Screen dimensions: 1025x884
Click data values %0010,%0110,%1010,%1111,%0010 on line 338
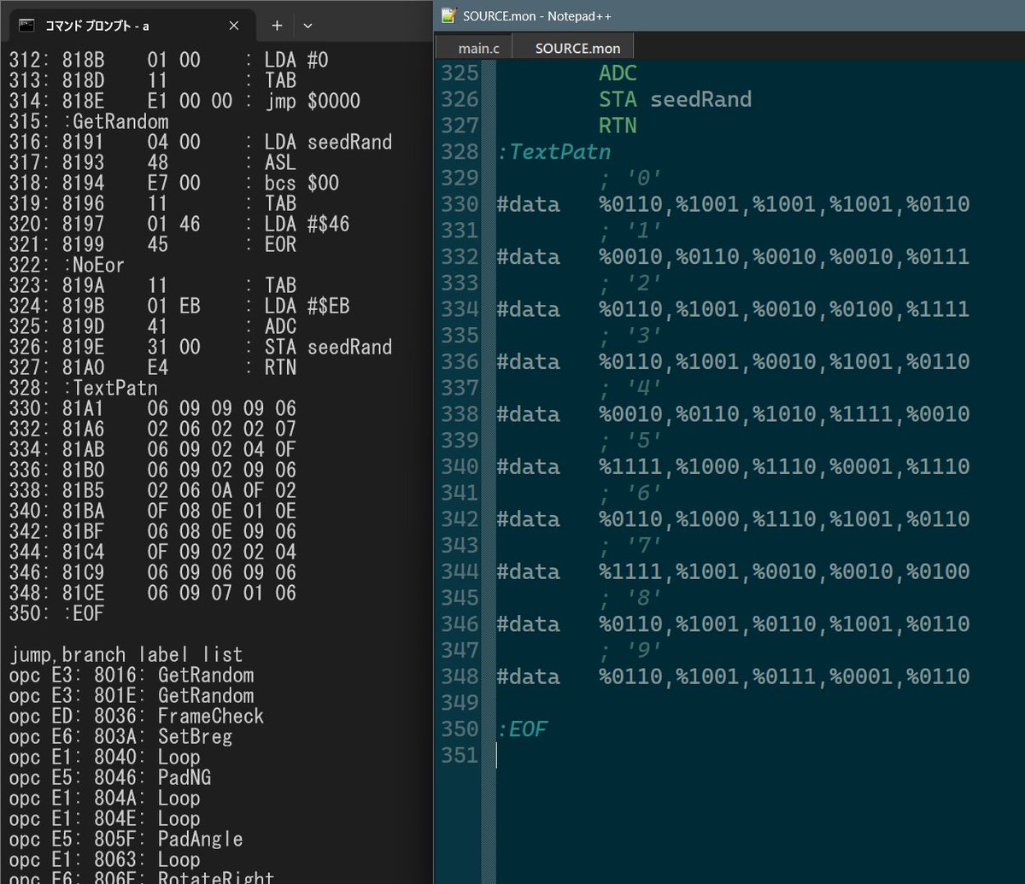pos(784,414)
